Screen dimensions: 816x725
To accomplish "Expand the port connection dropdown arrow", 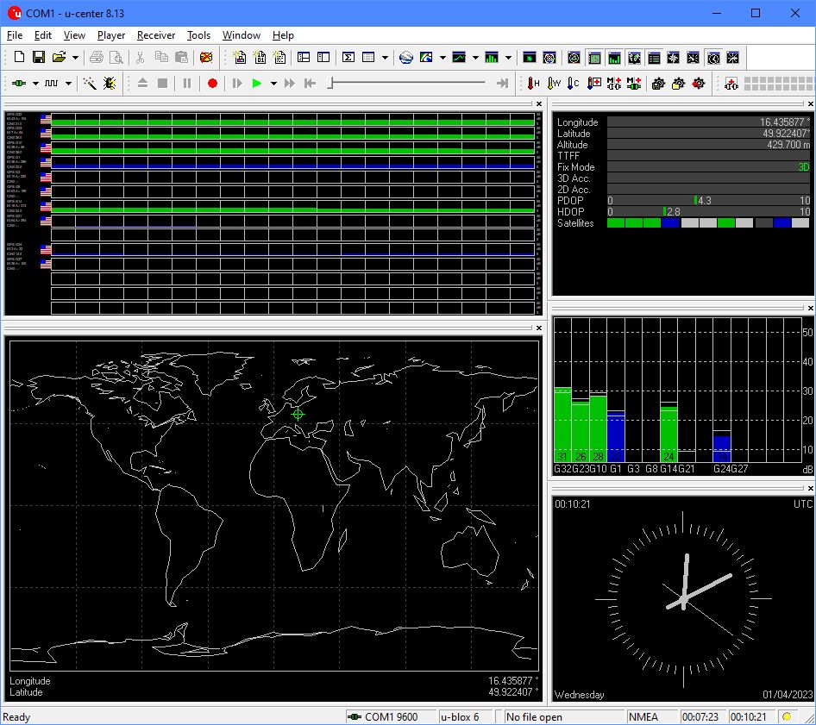I will (x=35, y=84).
